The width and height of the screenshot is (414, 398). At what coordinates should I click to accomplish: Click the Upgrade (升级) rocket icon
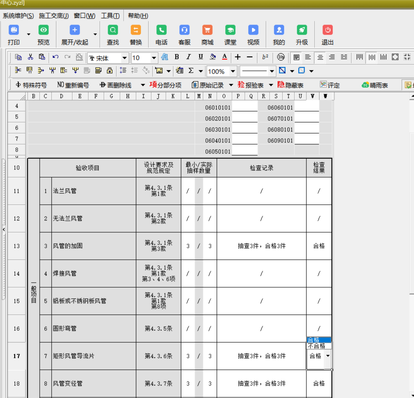302,30
